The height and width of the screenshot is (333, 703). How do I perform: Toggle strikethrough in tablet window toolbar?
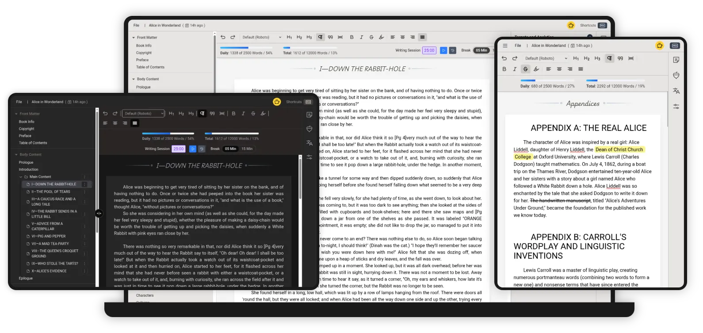coord(525,69)
